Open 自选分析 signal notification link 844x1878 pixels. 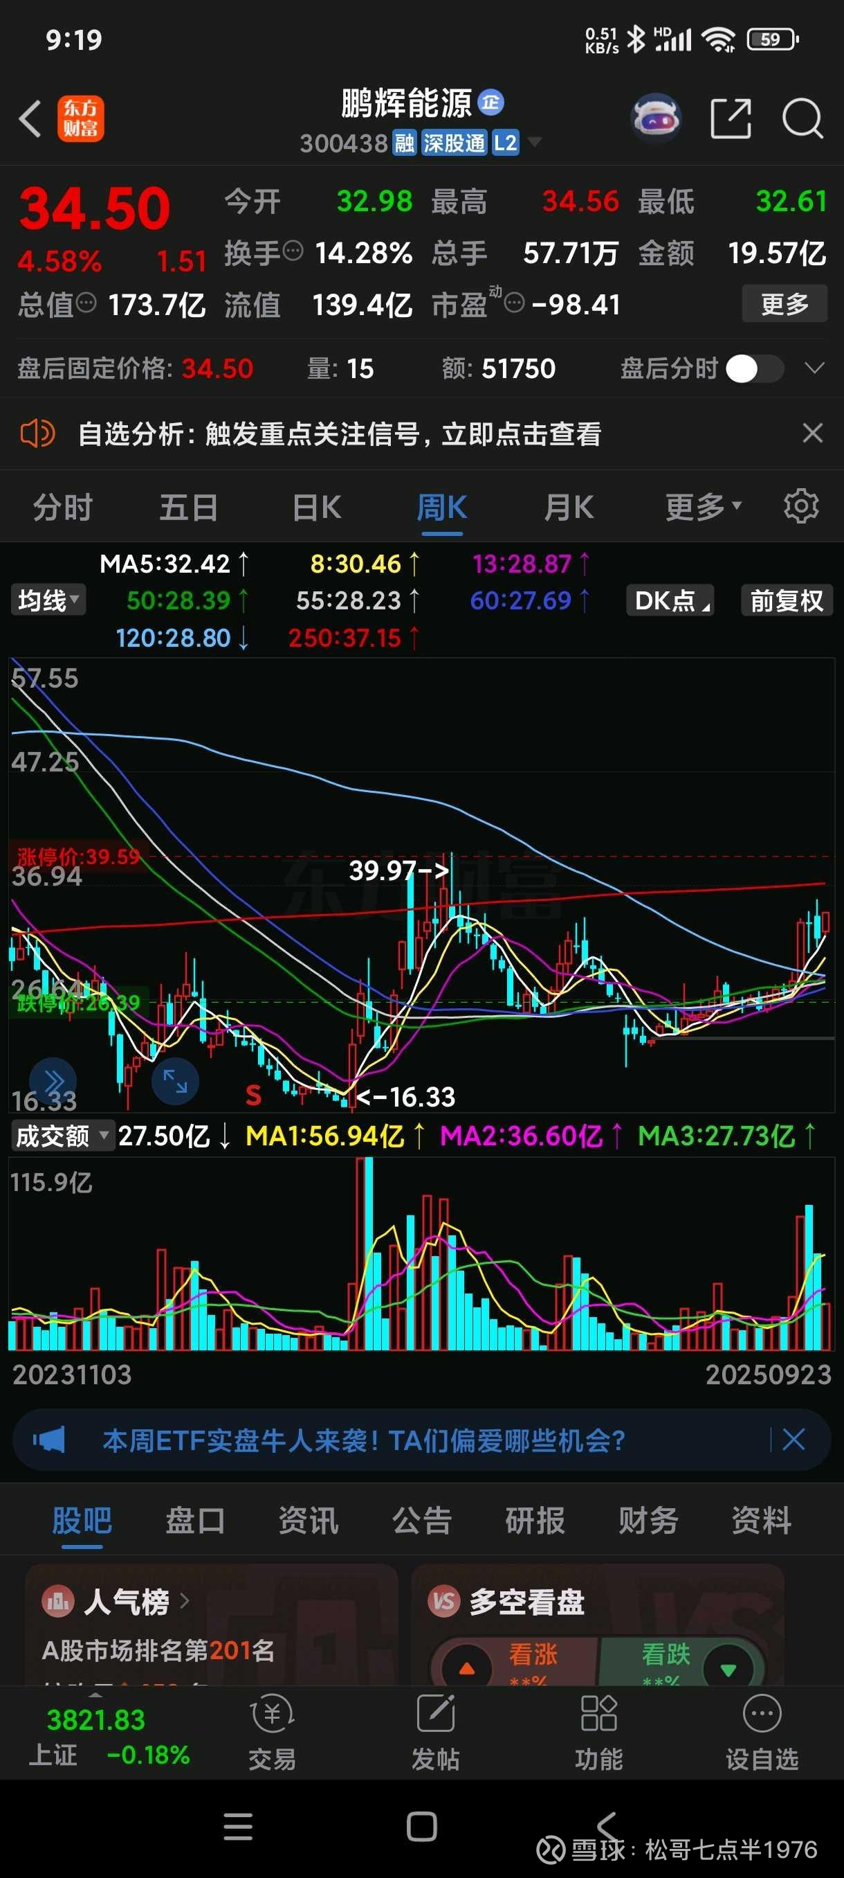[340, 433]
